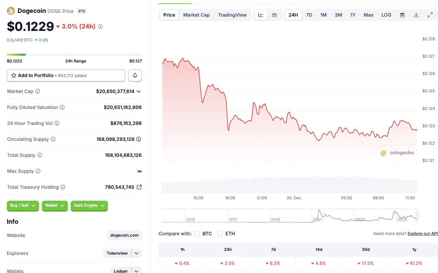Click the chart download icon
This screenshot has width=438, height=273.
point(416,15)
